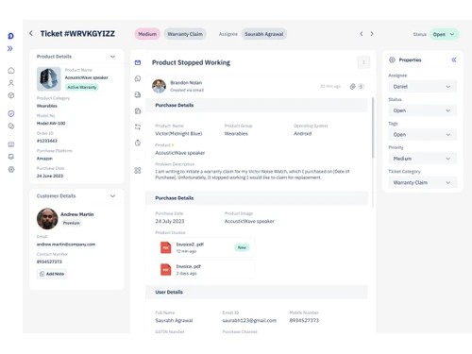Image resolution: width=472 pixels, height=354 pixels.
Task: Click the Medium priority tag
Action: pos(147,34)
